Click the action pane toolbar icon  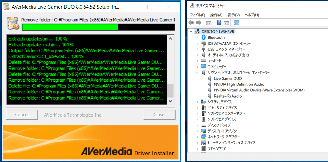pos(226,23)
